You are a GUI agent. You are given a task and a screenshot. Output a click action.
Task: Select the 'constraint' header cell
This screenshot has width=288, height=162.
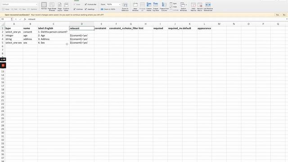[x=101, y=28]
